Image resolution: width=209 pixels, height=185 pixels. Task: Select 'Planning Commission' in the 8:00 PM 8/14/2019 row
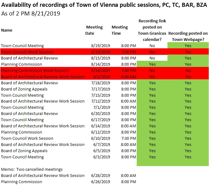click(22, 64)
